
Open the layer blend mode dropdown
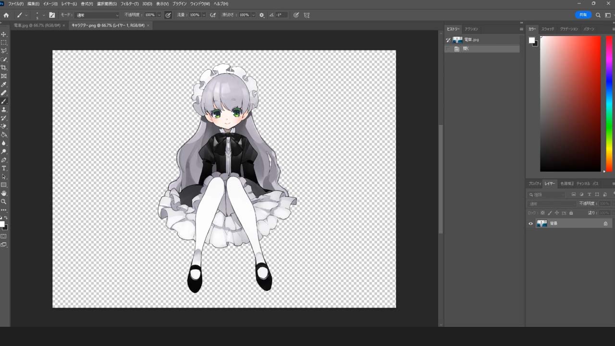point(551,204)
